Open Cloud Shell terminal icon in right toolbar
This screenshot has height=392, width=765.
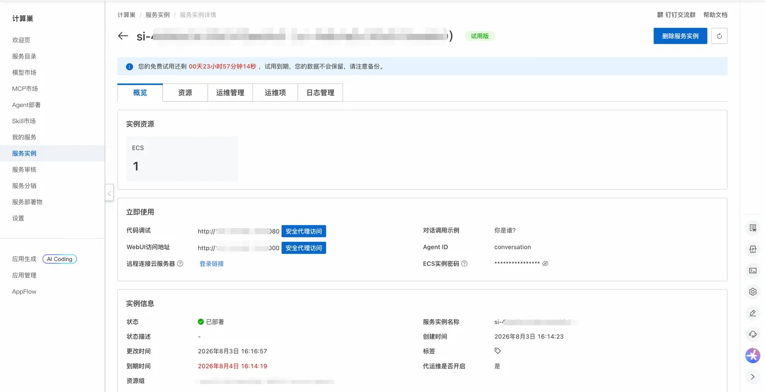(x=753, y=270)
